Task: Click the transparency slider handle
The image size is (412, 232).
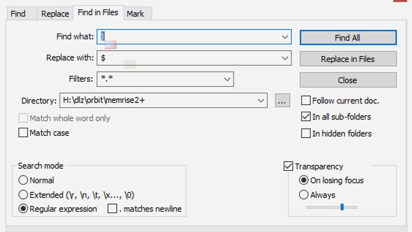Action: point(342,207)
